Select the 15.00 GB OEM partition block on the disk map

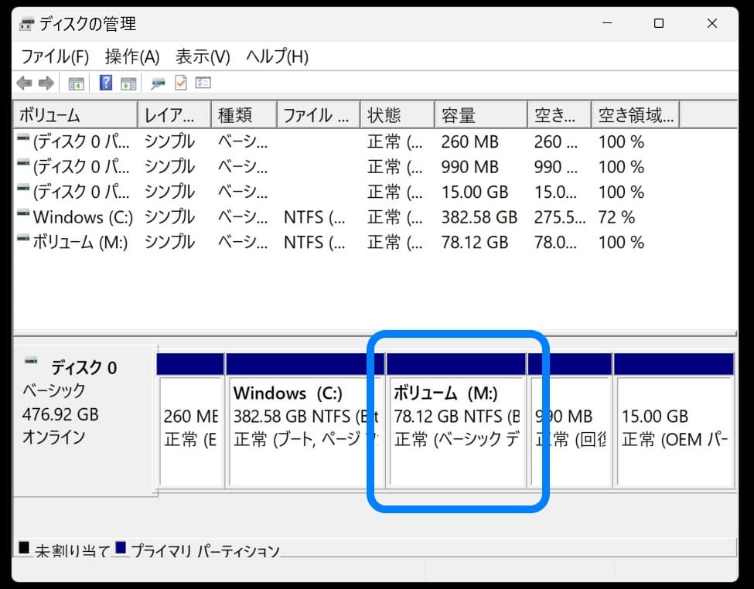(x=674, y=420)
